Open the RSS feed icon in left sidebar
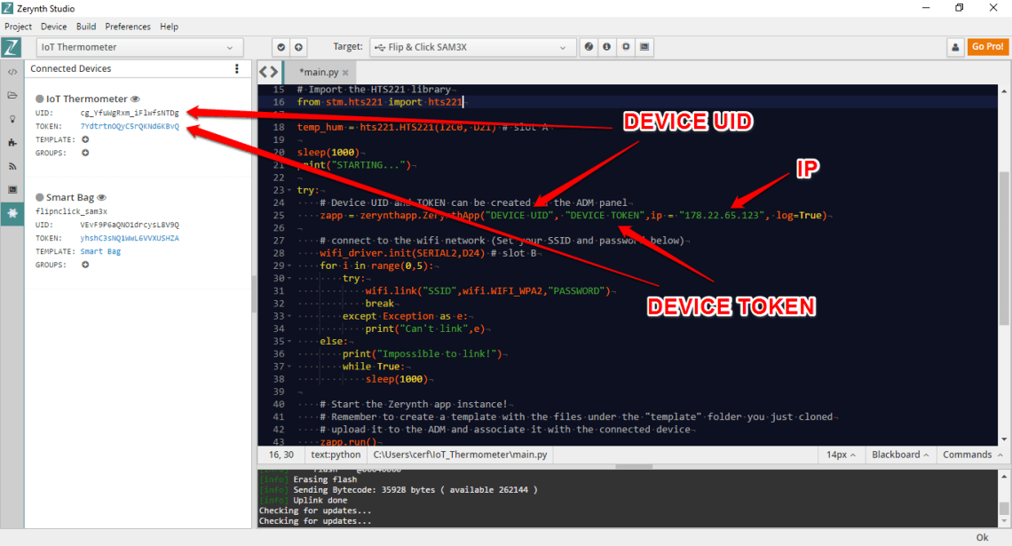This screenshot has width=1012, height=546. (x=12, y=165)
